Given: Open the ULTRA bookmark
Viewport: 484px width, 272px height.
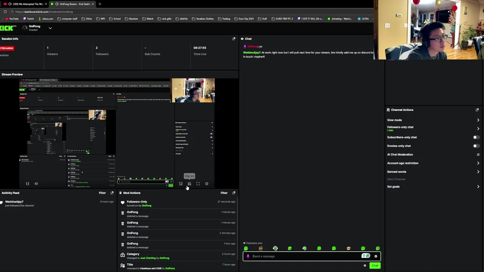Looking at the screenshot, I should [x=363, y=19].
